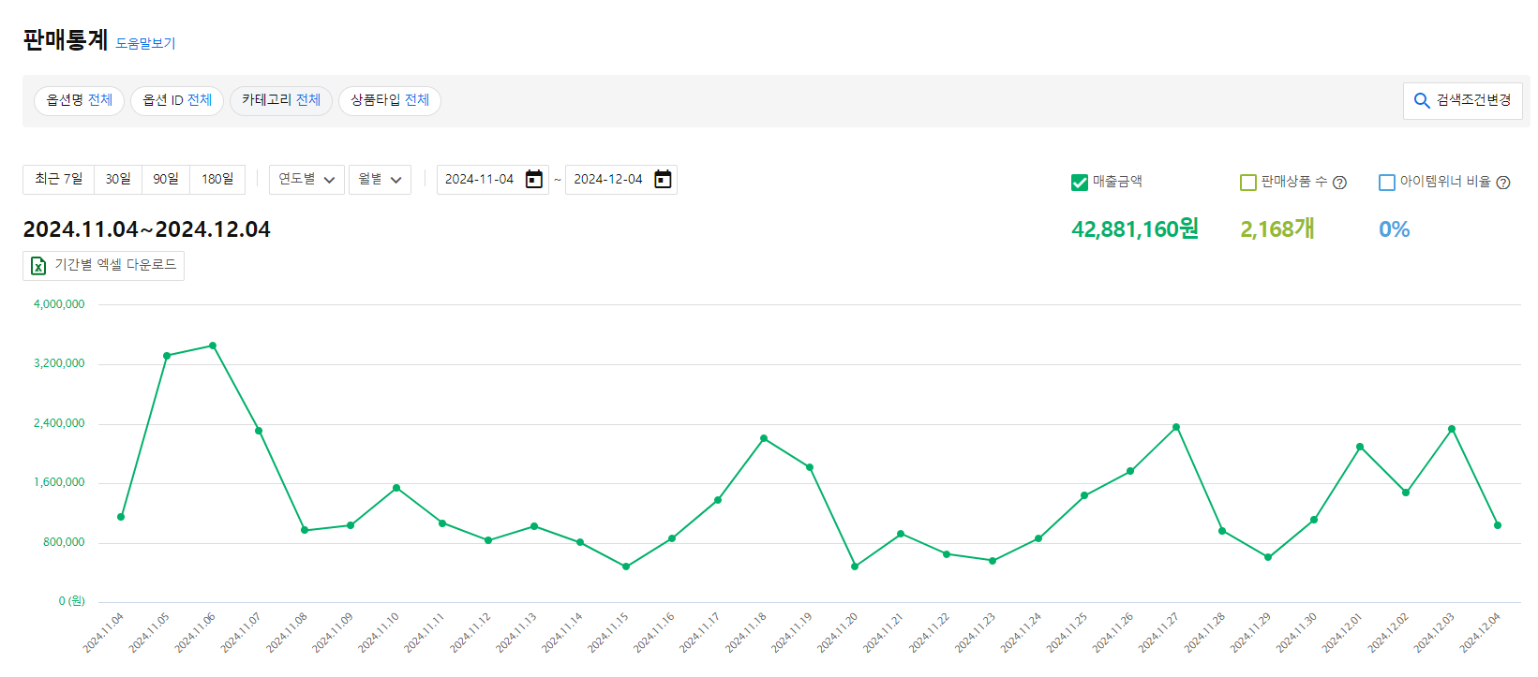Expand the 월별 dropdown

click(x=380, y=180)
